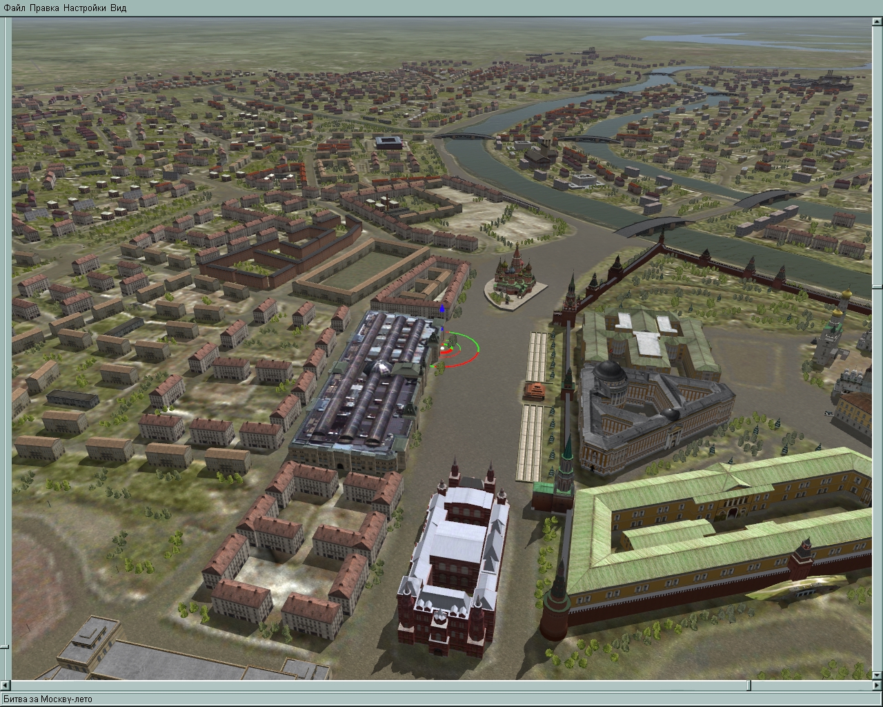Click the up arrow of the right vertical scrollbar
Screen dimensions: 883x707
pos(877,23)
